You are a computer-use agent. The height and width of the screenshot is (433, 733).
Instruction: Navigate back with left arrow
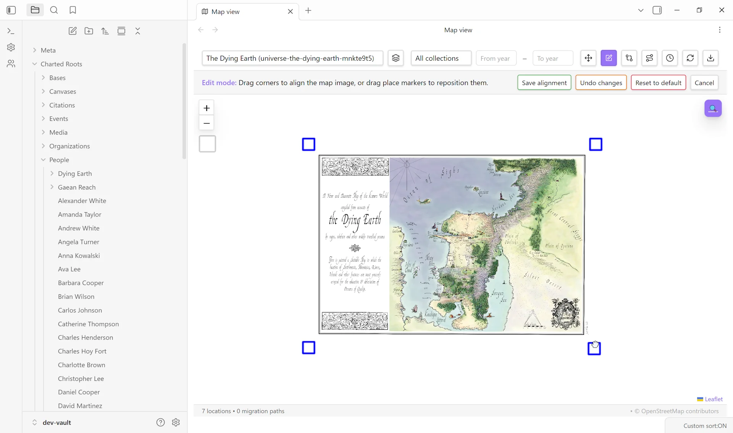coord(201,30)
